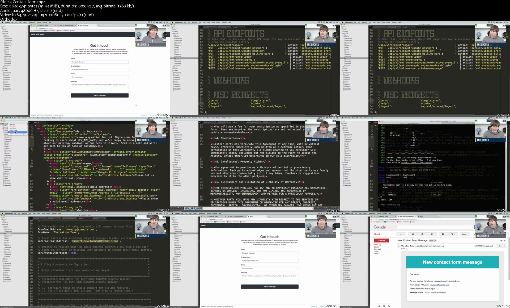Switch to the ration tab in 00:08:24 Chrome frame
Viewport: 510px width, 308px height.
point(427,216)
